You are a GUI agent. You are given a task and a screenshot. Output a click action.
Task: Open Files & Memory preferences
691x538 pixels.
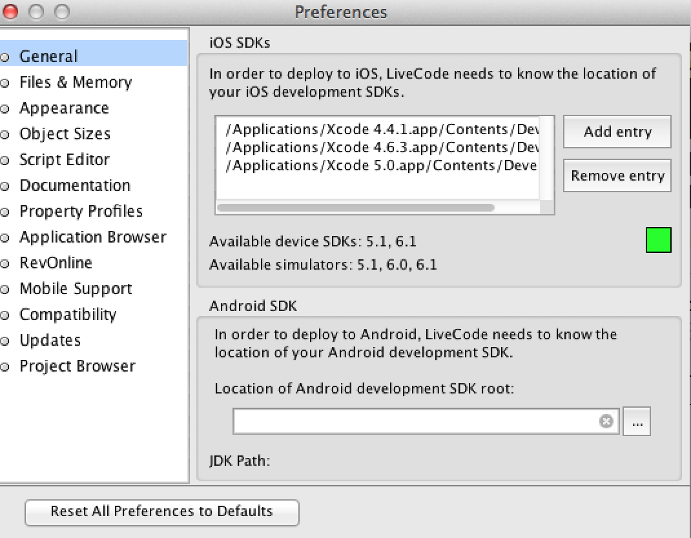pyautogui.click(x=76, y=82)
